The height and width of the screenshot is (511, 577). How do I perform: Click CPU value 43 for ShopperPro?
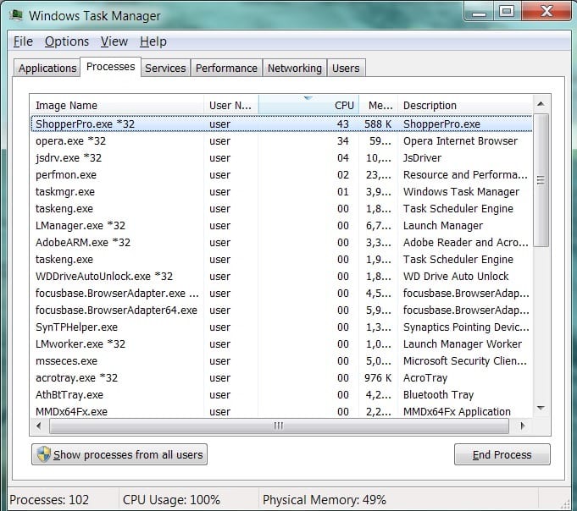click(x=343, y=124)
